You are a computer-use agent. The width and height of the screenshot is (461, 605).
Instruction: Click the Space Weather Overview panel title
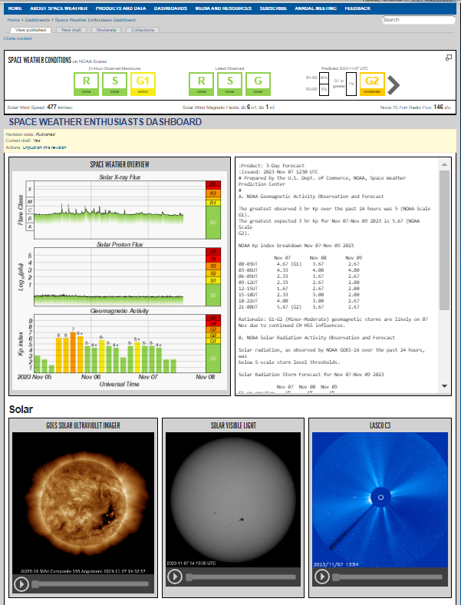click(120, 164)
